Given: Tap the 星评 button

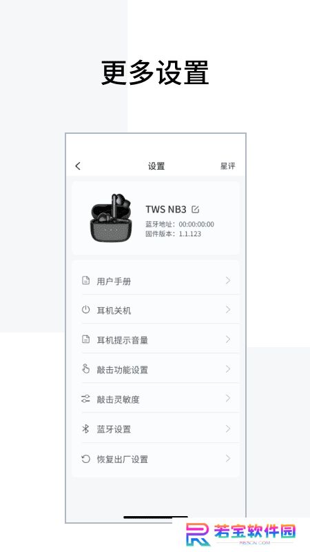Looking at the screenshot, I should point(228,166).
